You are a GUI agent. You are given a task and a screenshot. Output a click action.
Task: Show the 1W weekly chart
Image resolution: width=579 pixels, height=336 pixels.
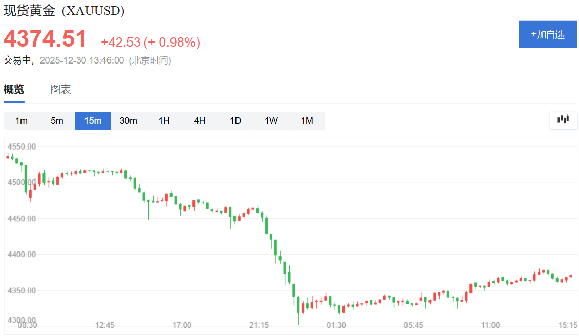pos(271,121)
